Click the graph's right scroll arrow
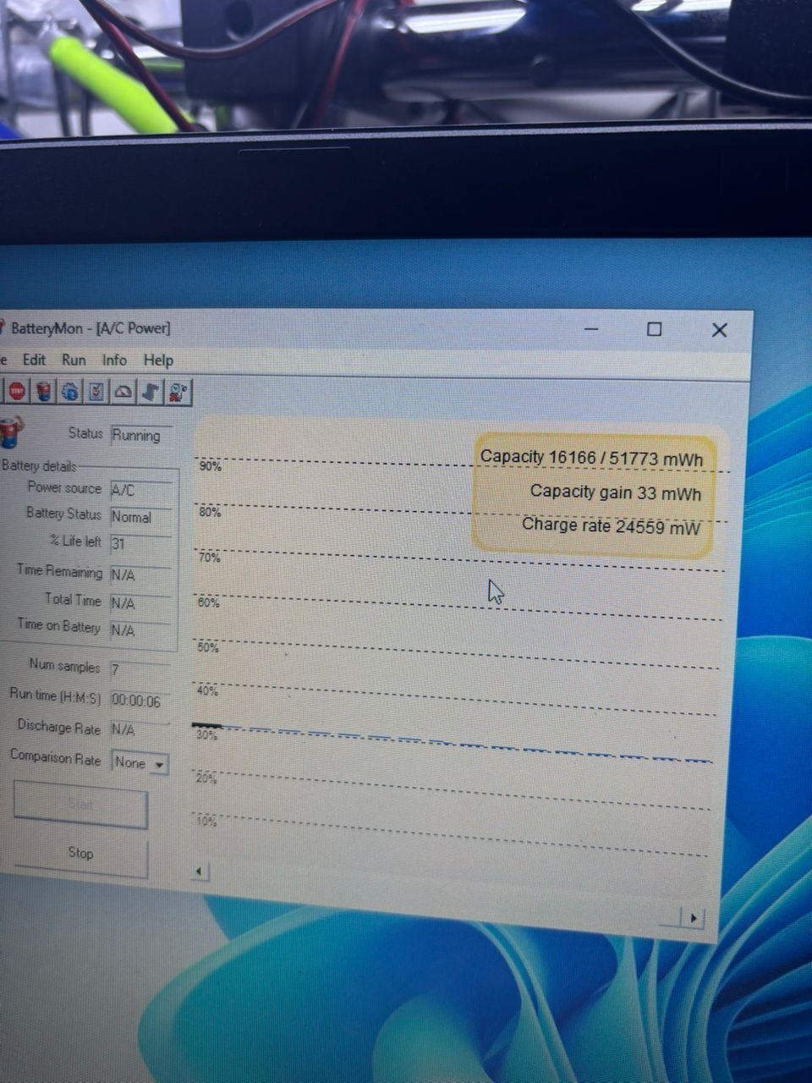 [x=694, y=918]
